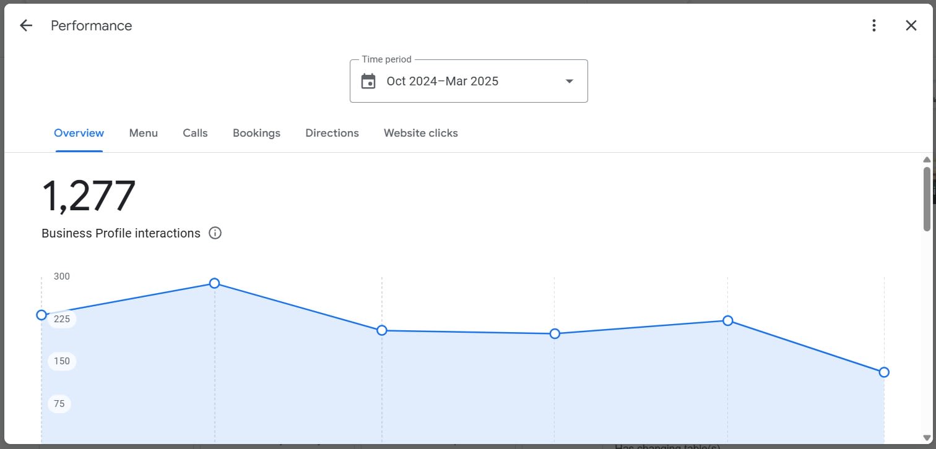Open the Website clicks tab
The width and height of the screenshot is (936, 449).
(x=420, y=133)
